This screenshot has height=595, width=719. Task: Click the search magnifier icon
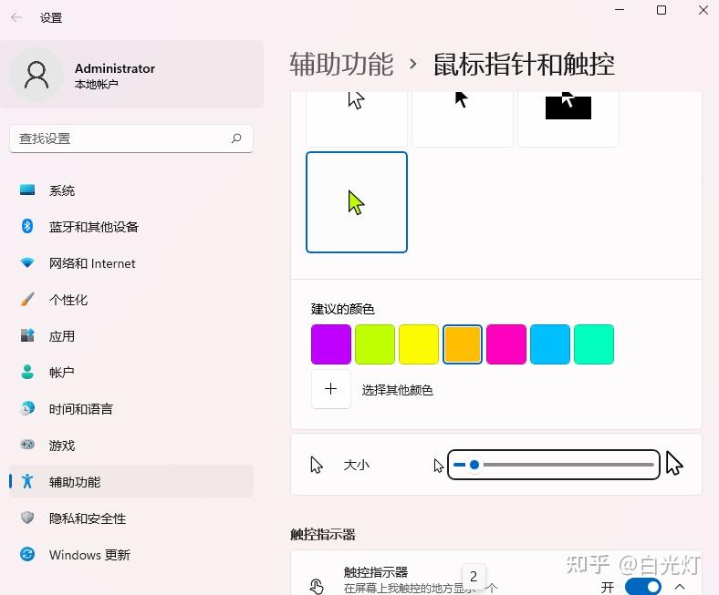click(x=236, y=138)
